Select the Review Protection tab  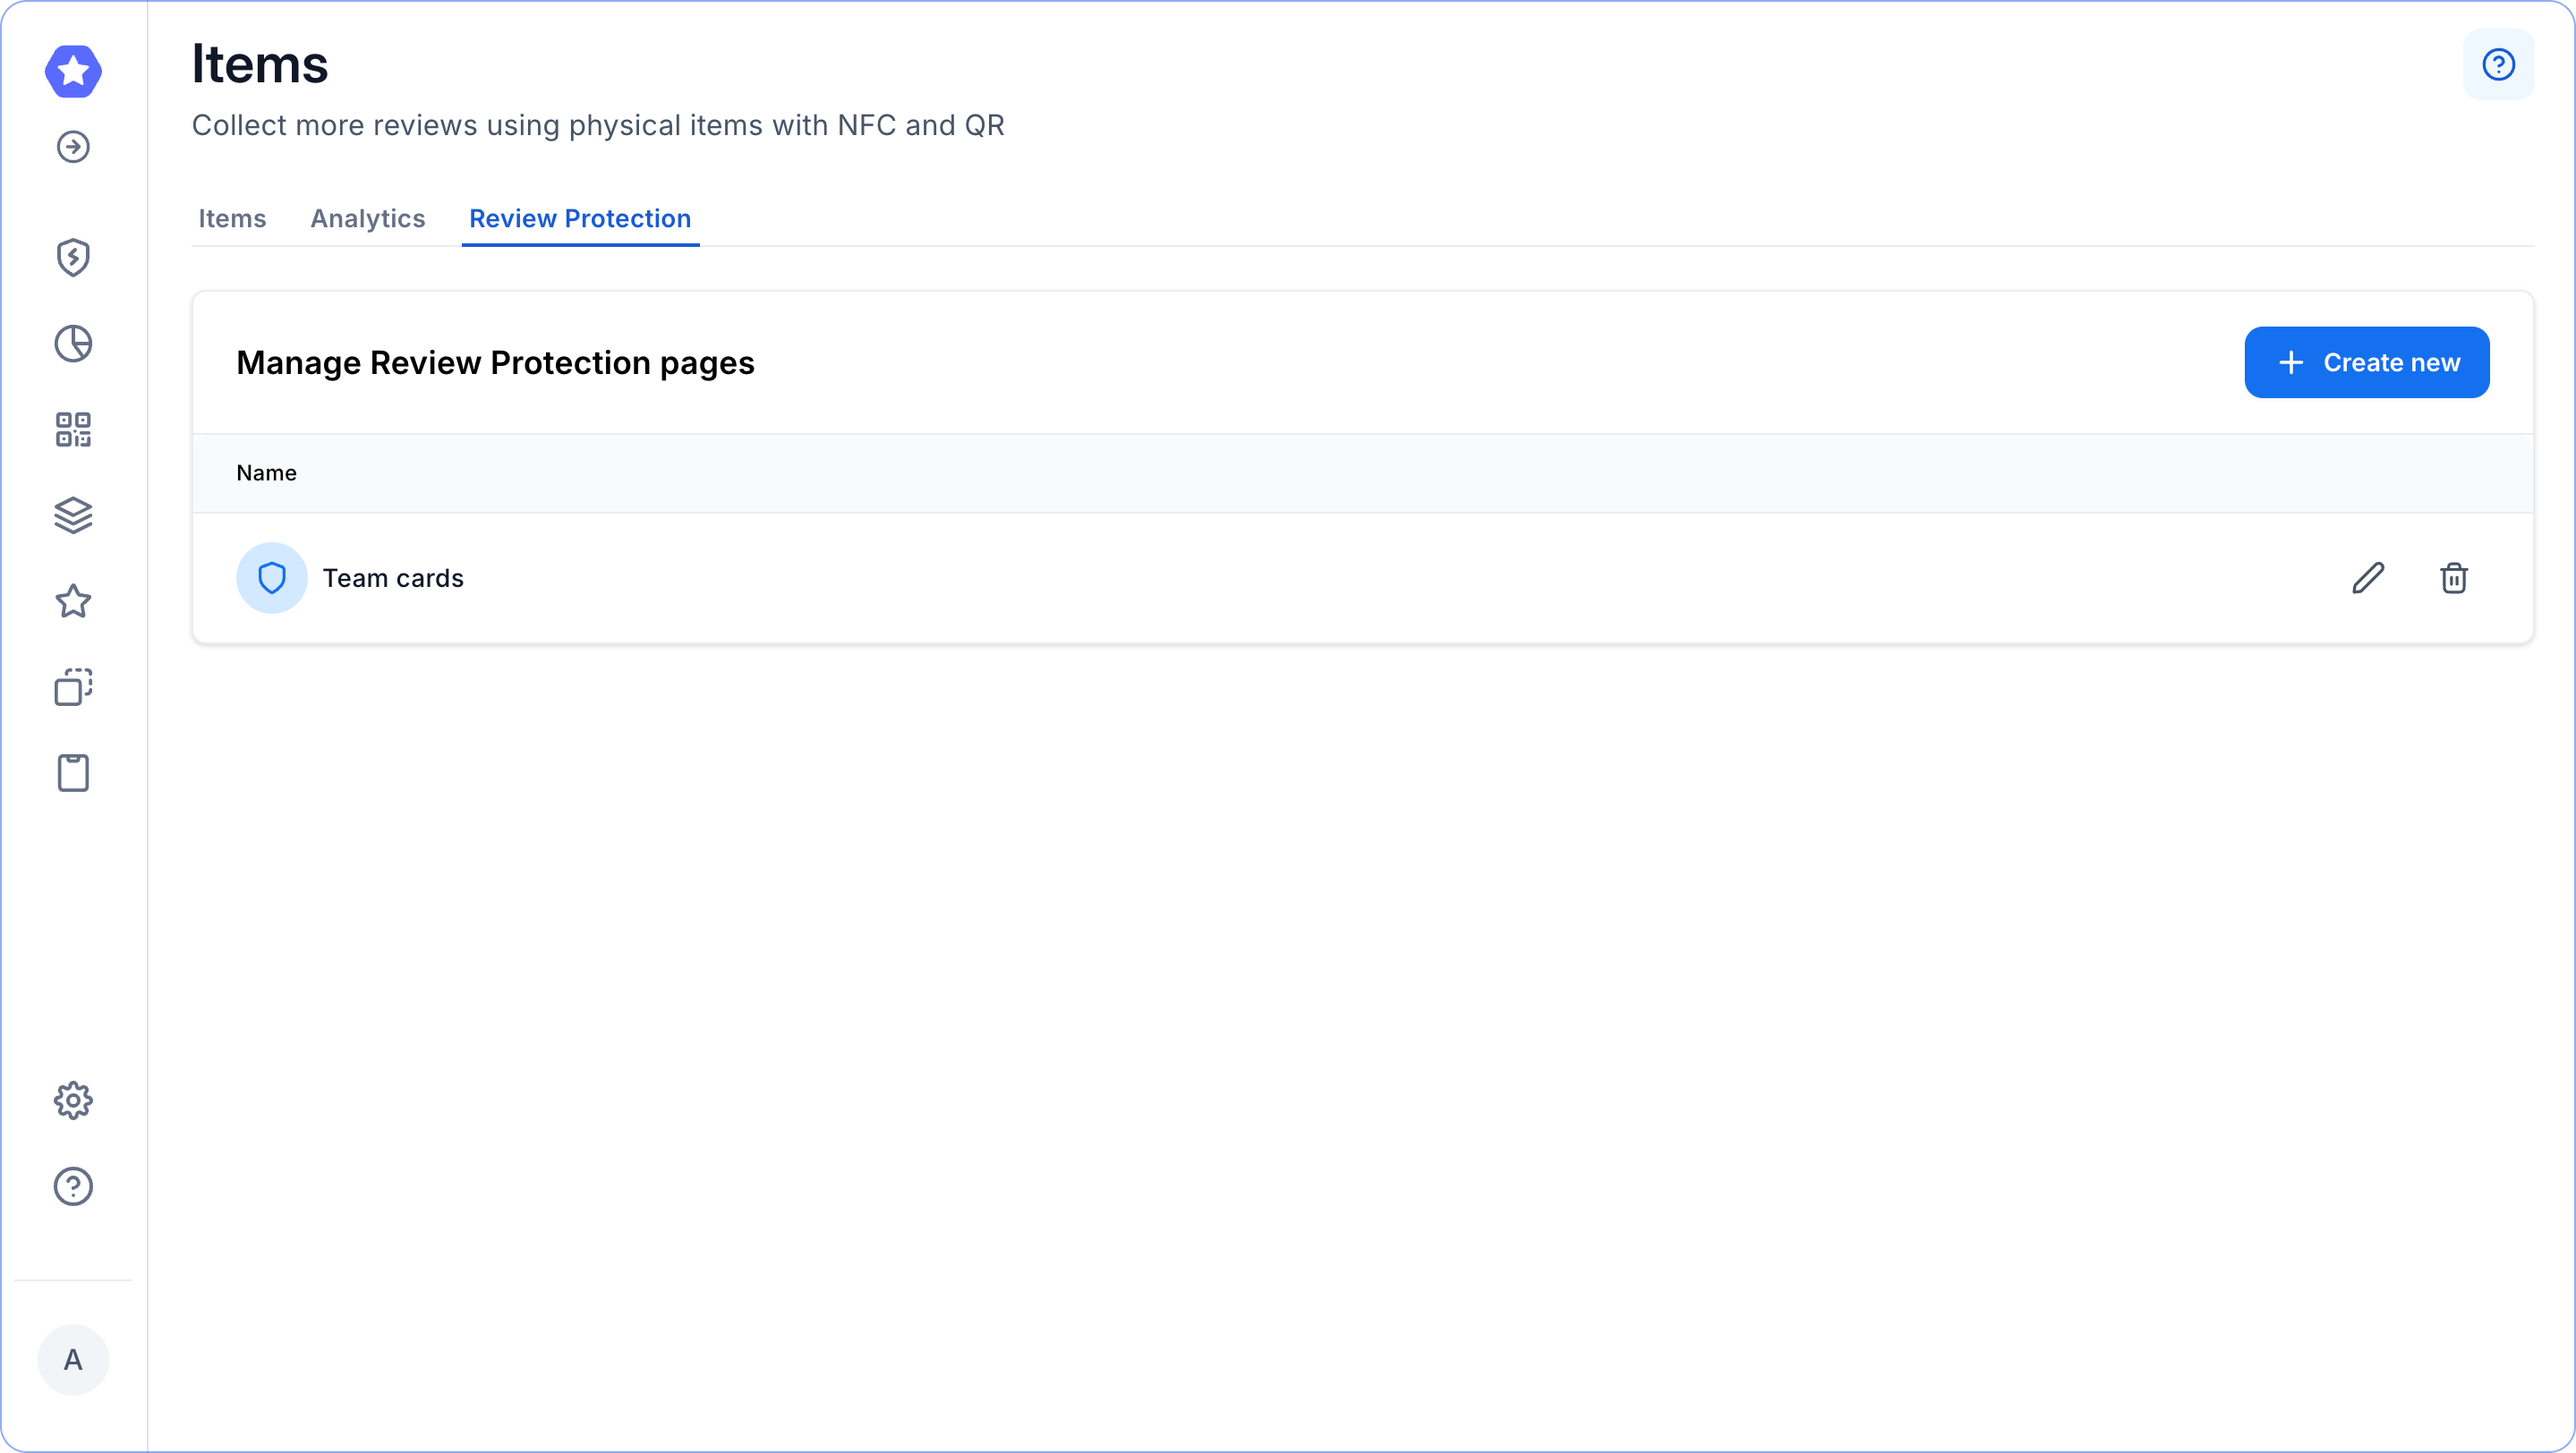(580, 219)
